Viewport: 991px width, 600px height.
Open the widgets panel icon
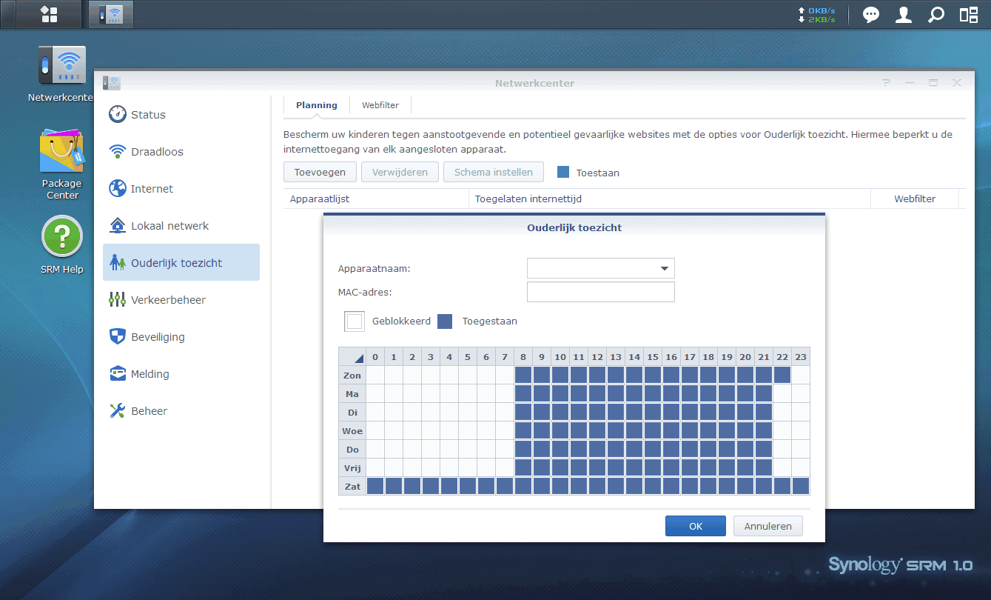pyautogui.click(x=969, y=15)
